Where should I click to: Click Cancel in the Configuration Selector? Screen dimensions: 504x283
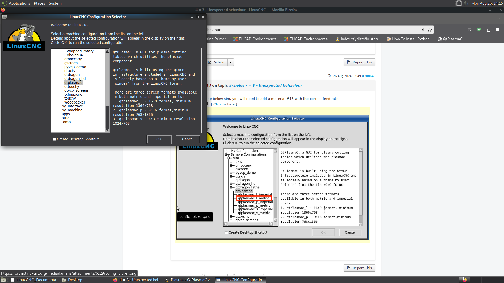(188, 139)
